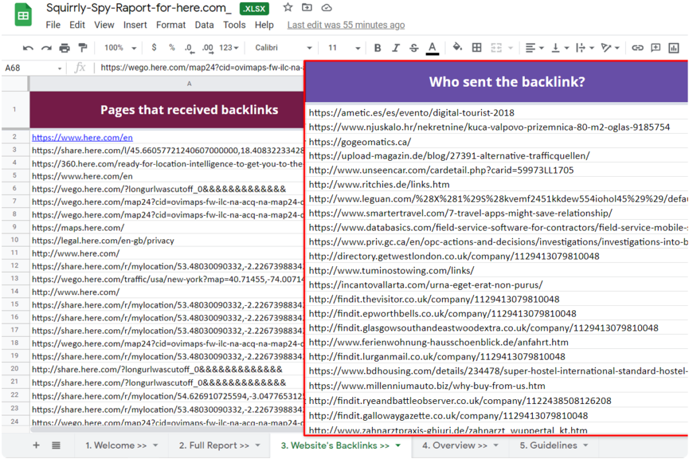Viewport: 689px width, 459px height.
Task: Merge the selected cells
Action: click(x=496, y=48)
